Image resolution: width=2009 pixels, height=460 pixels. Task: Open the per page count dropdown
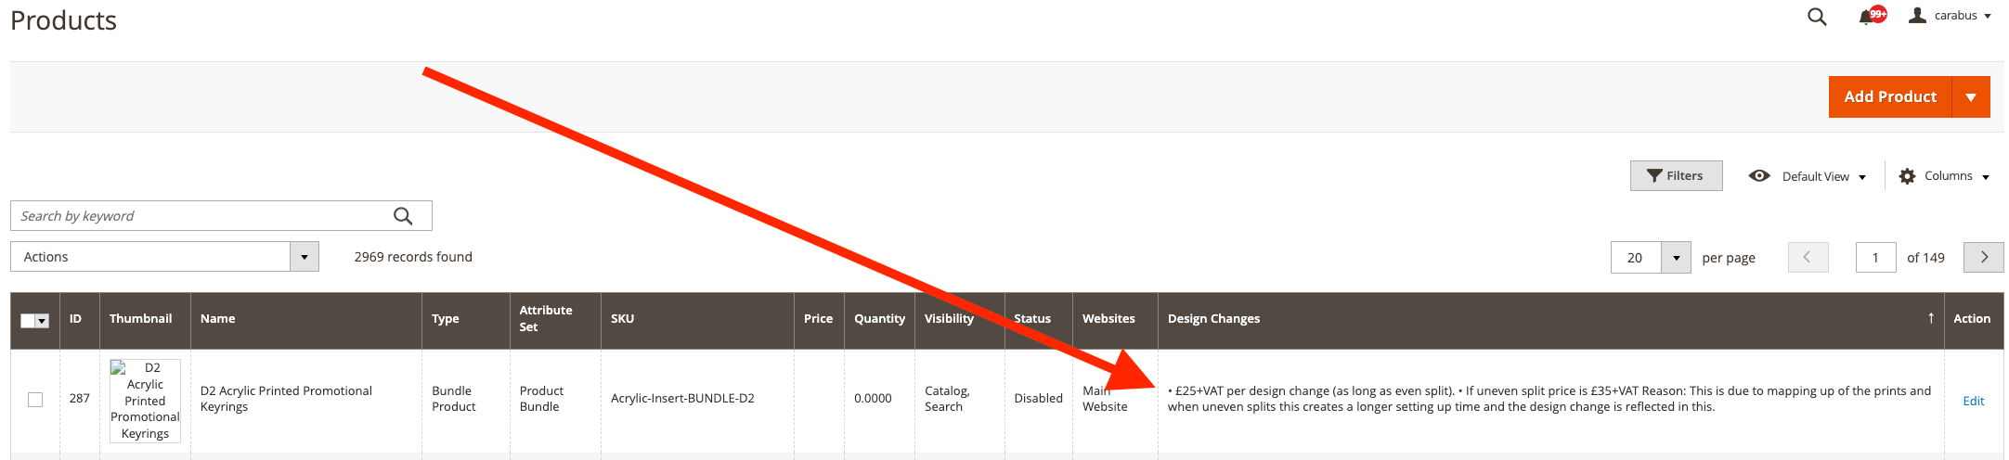(1676, 258)
